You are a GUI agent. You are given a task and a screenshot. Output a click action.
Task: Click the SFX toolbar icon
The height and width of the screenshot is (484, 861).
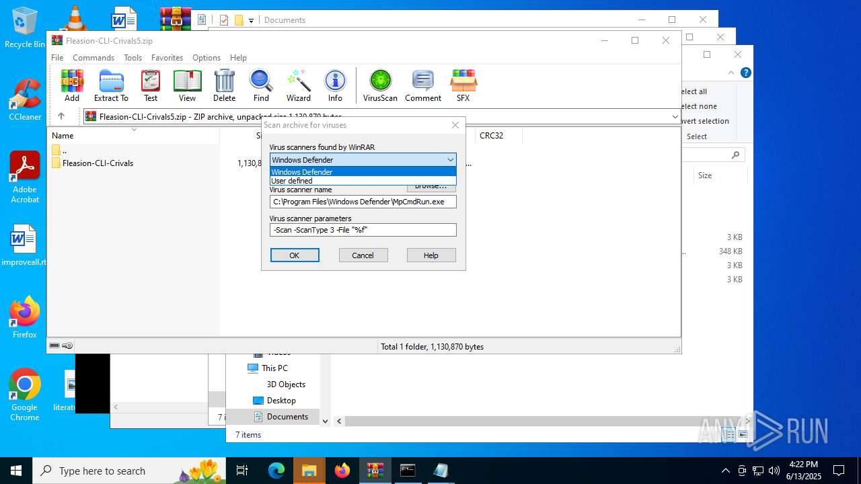(463, 85)
